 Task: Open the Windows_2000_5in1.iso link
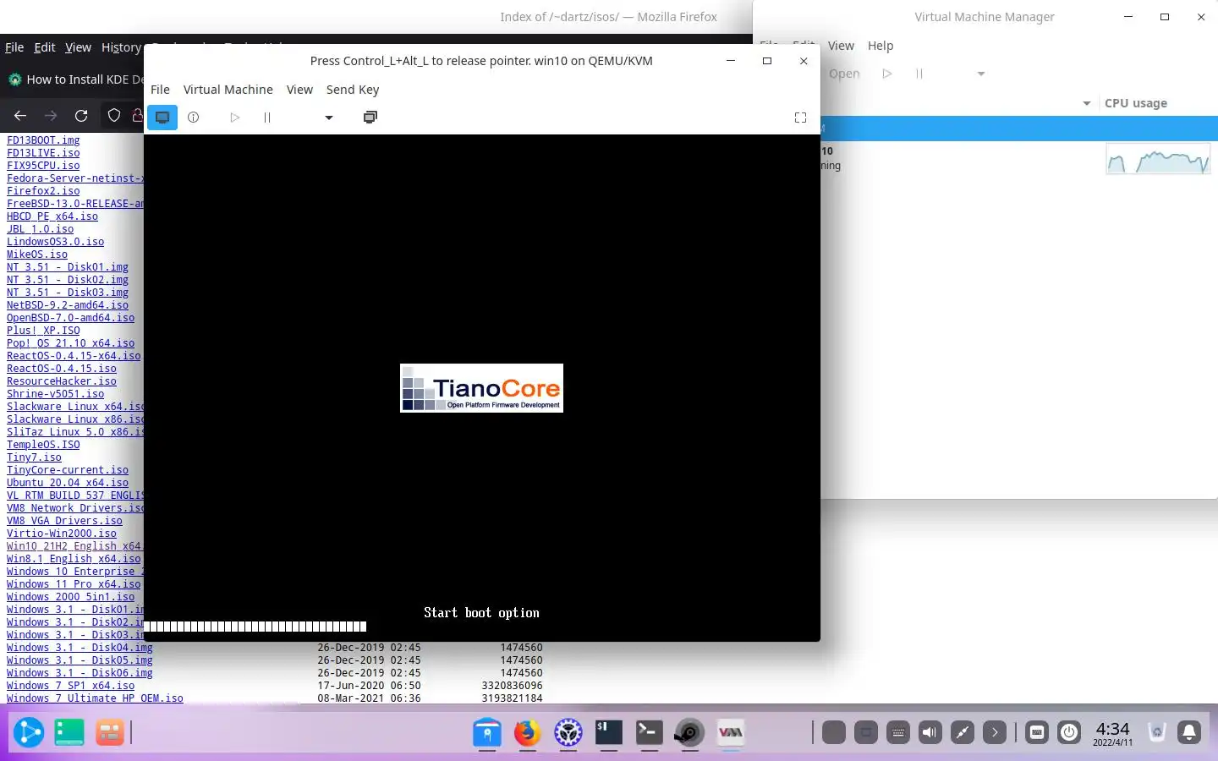pyautogui.click(x=71, y=597)
